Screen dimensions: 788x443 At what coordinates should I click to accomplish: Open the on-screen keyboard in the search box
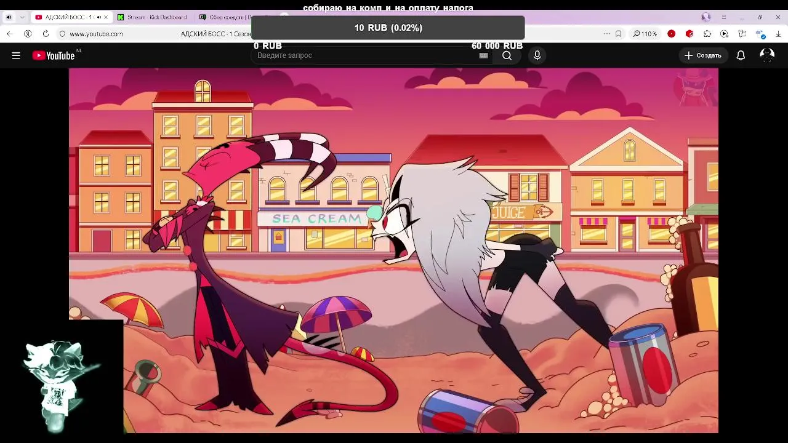click(x=484, y=55)
